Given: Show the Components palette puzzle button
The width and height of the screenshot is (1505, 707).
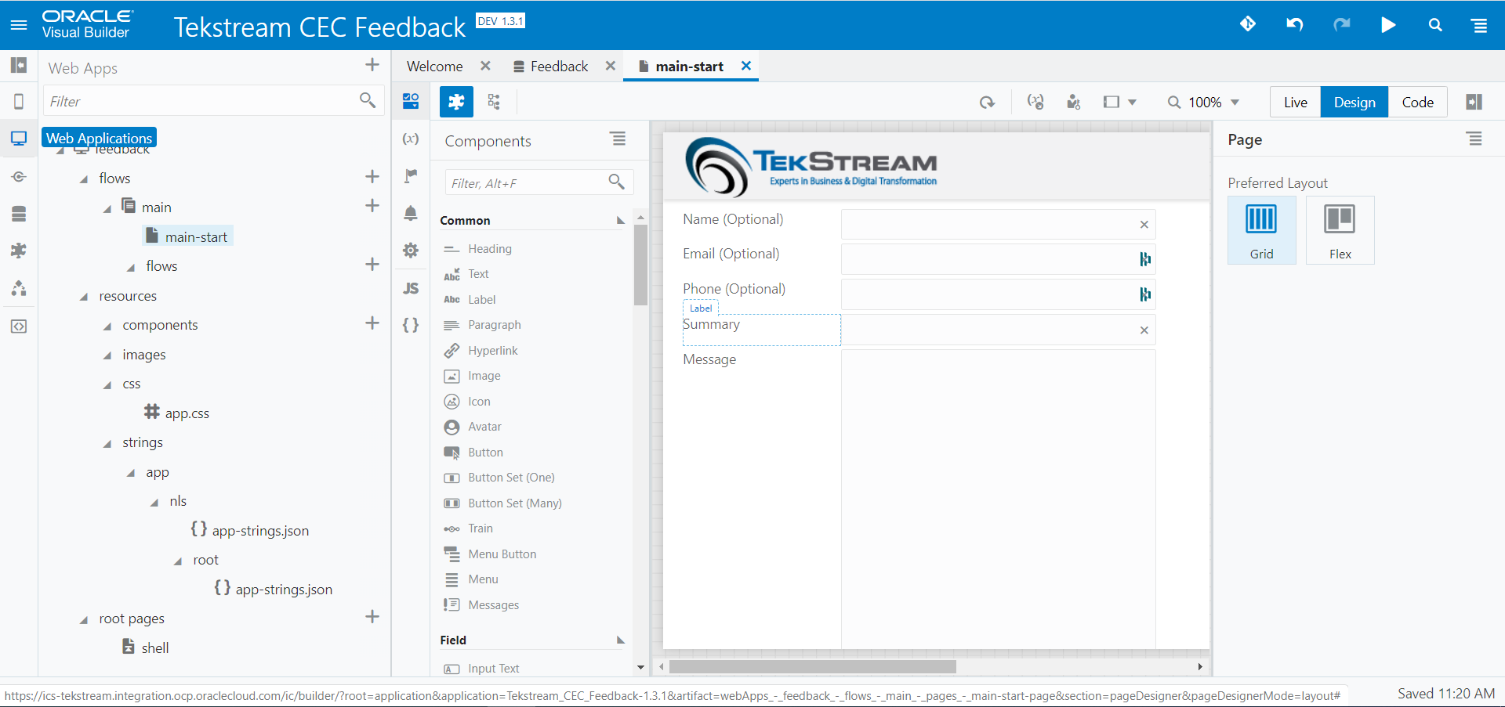Looking at the screenshot, I should coord(456,102).
